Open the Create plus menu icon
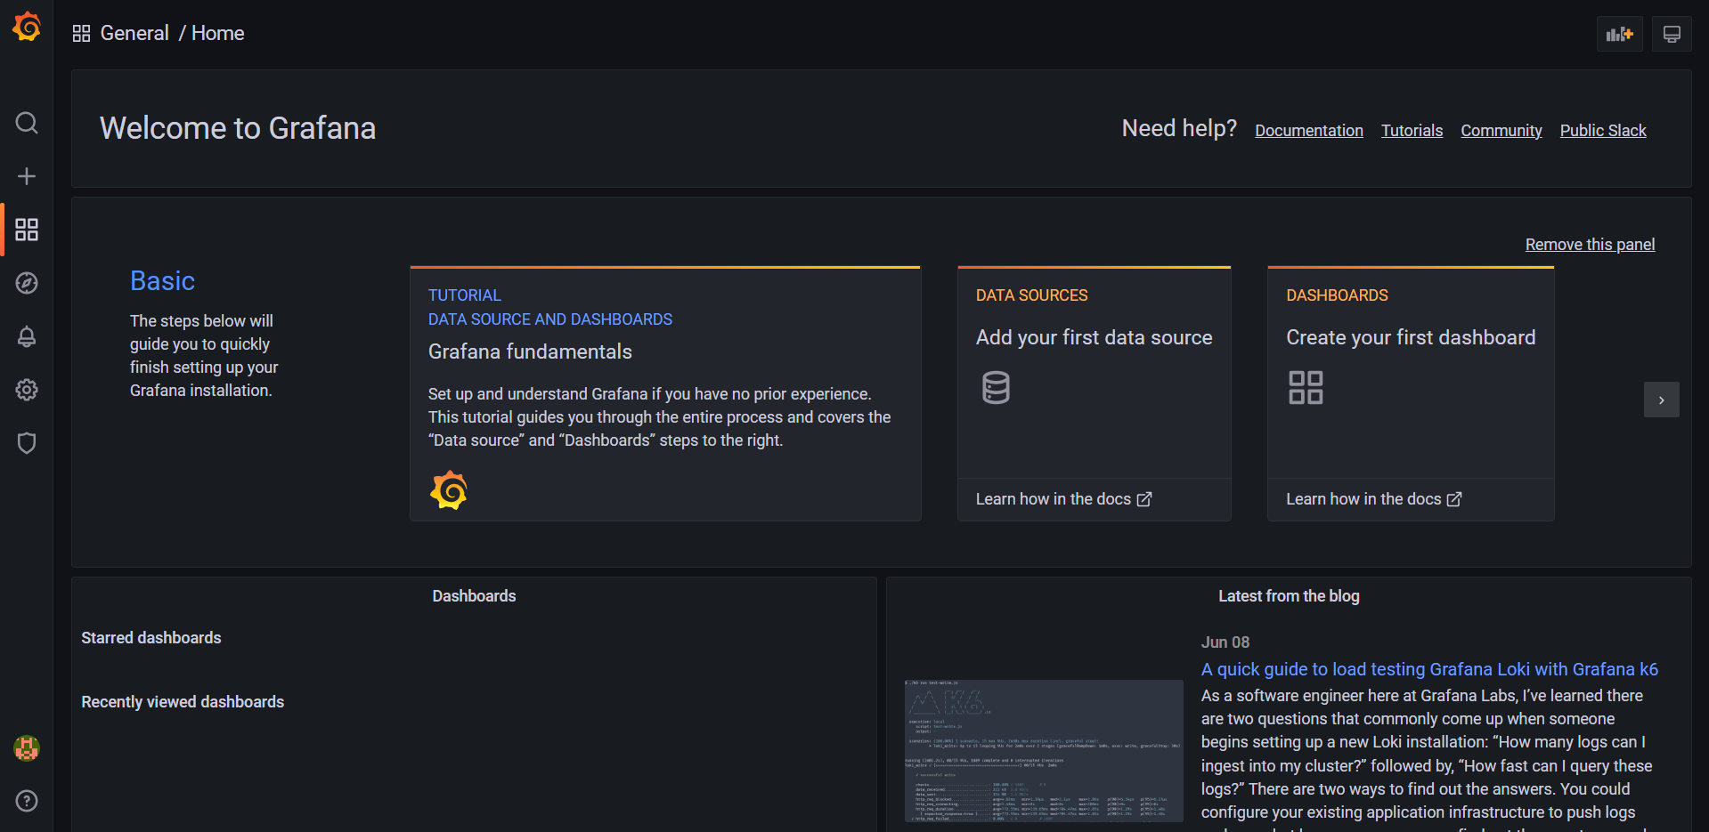 (x=27, y=176)
